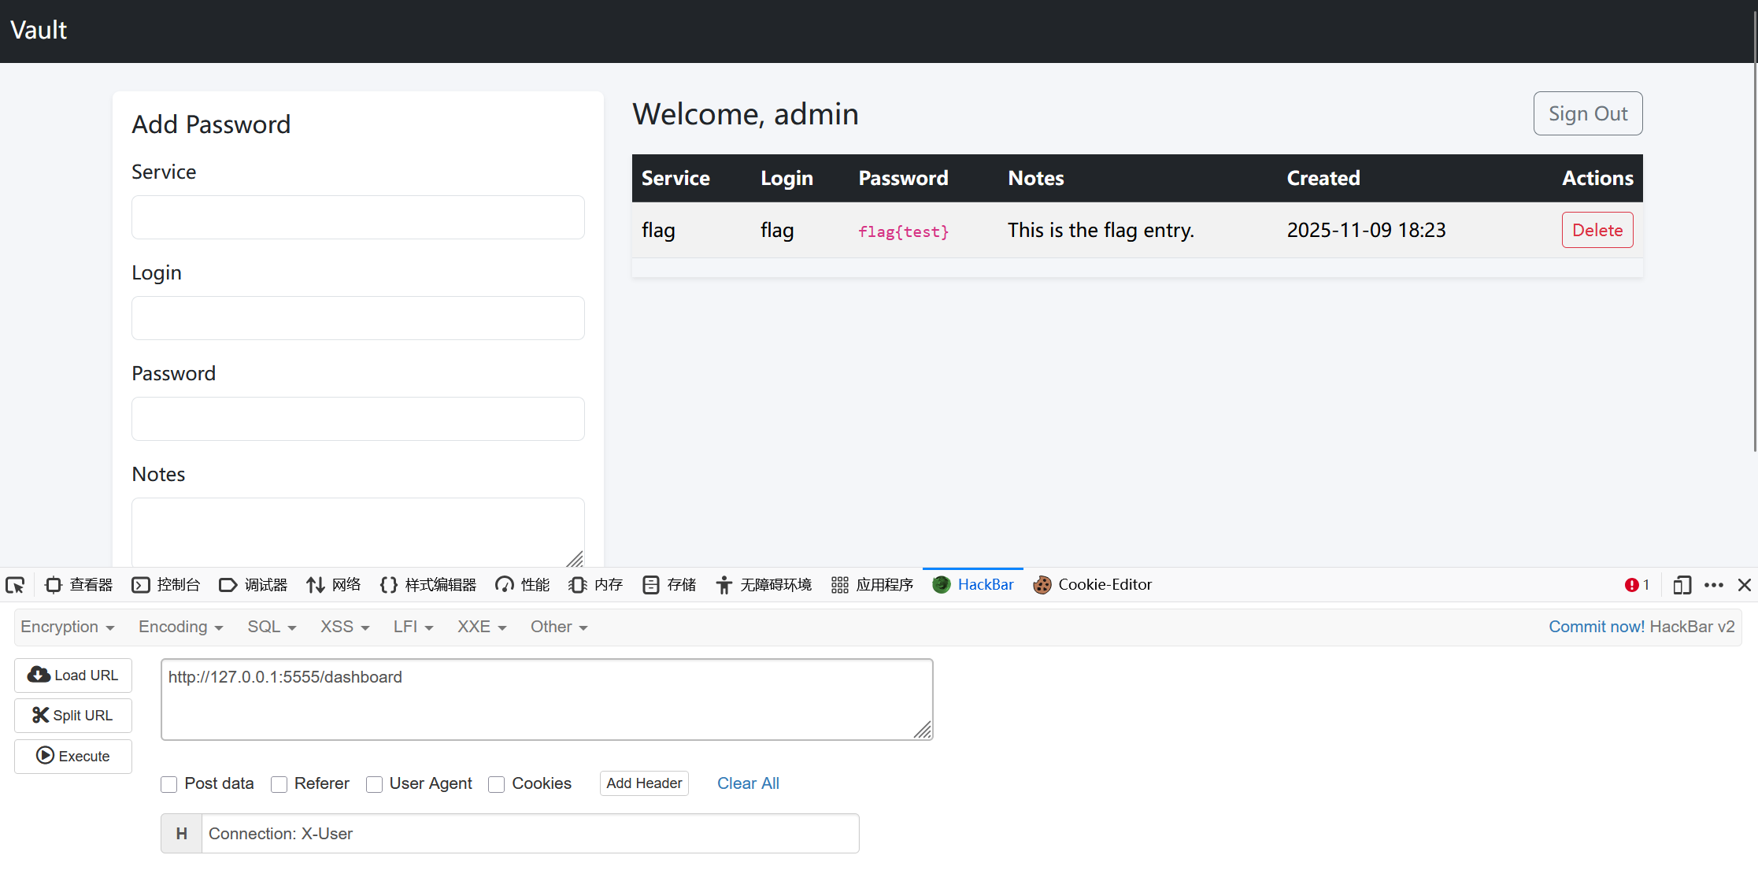Tick the Referer checkbox
1758x881 pixels.
click(x=279, y=784)
